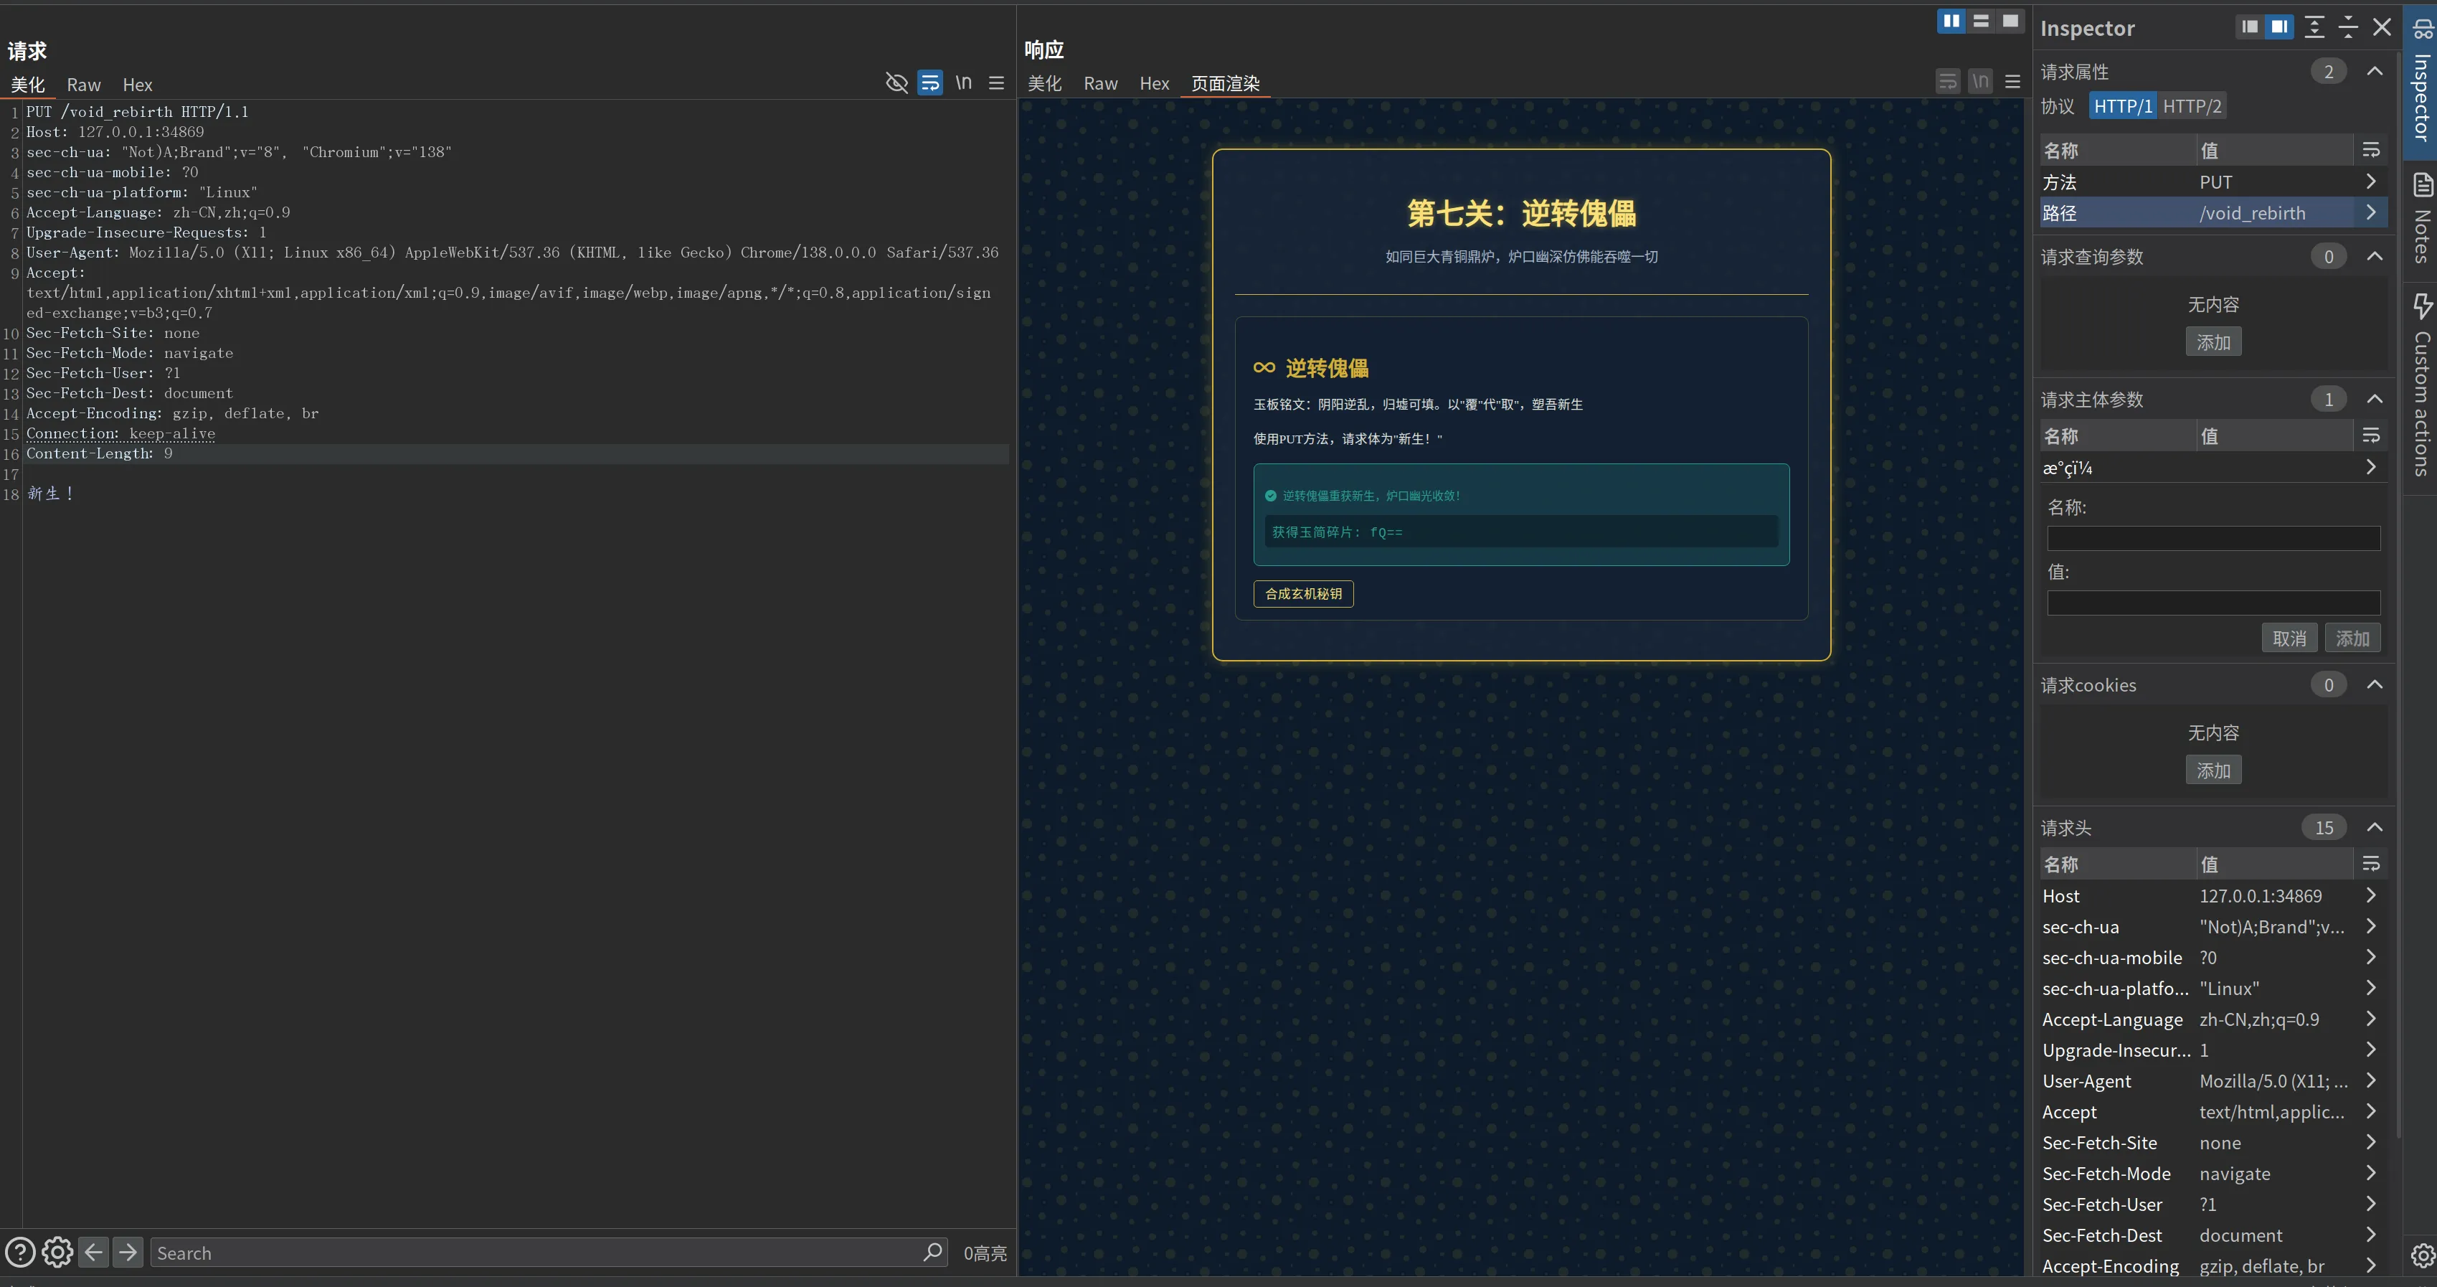Collapse the 请求属性 section

2375,71
